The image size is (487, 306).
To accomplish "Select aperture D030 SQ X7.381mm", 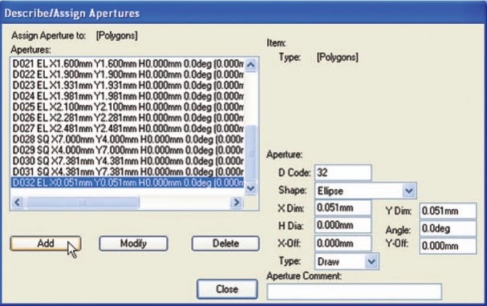I will [128, 161].
